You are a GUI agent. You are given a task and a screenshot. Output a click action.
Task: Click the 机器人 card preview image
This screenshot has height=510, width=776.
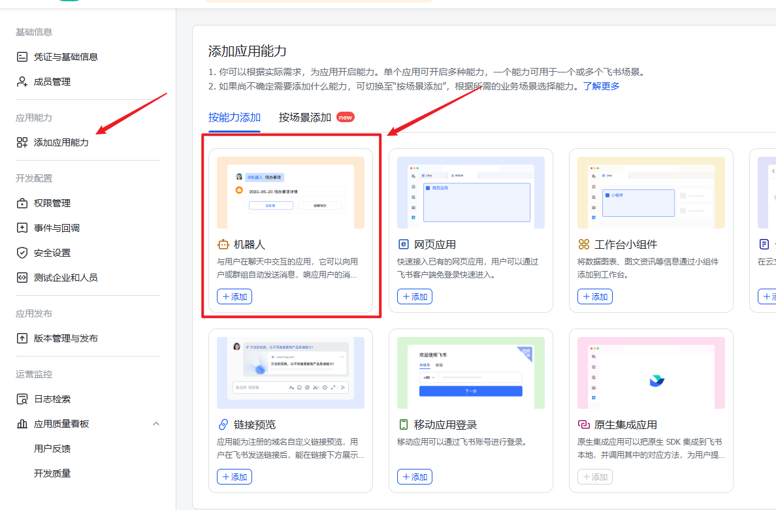coord(291,191)
